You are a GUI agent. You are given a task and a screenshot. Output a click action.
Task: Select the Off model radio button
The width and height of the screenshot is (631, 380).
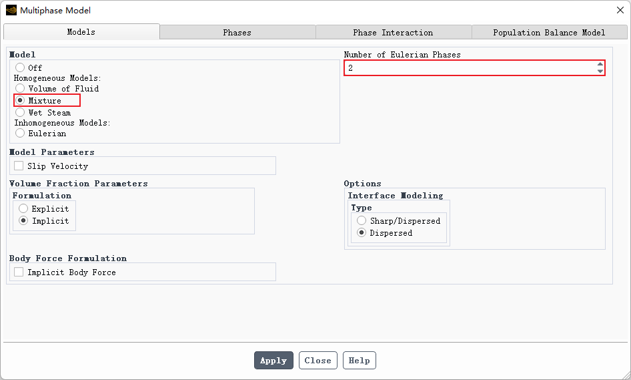[20, 67]
